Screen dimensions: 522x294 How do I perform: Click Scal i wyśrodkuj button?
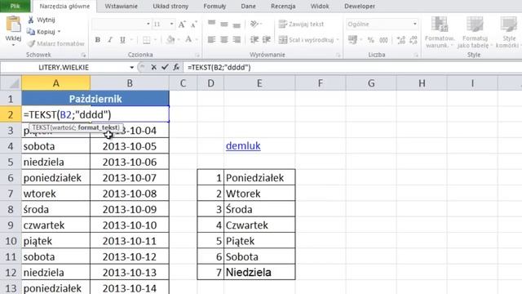click(306, 40)
